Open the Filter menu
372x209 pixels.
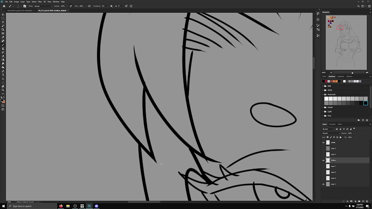[40, 1]
